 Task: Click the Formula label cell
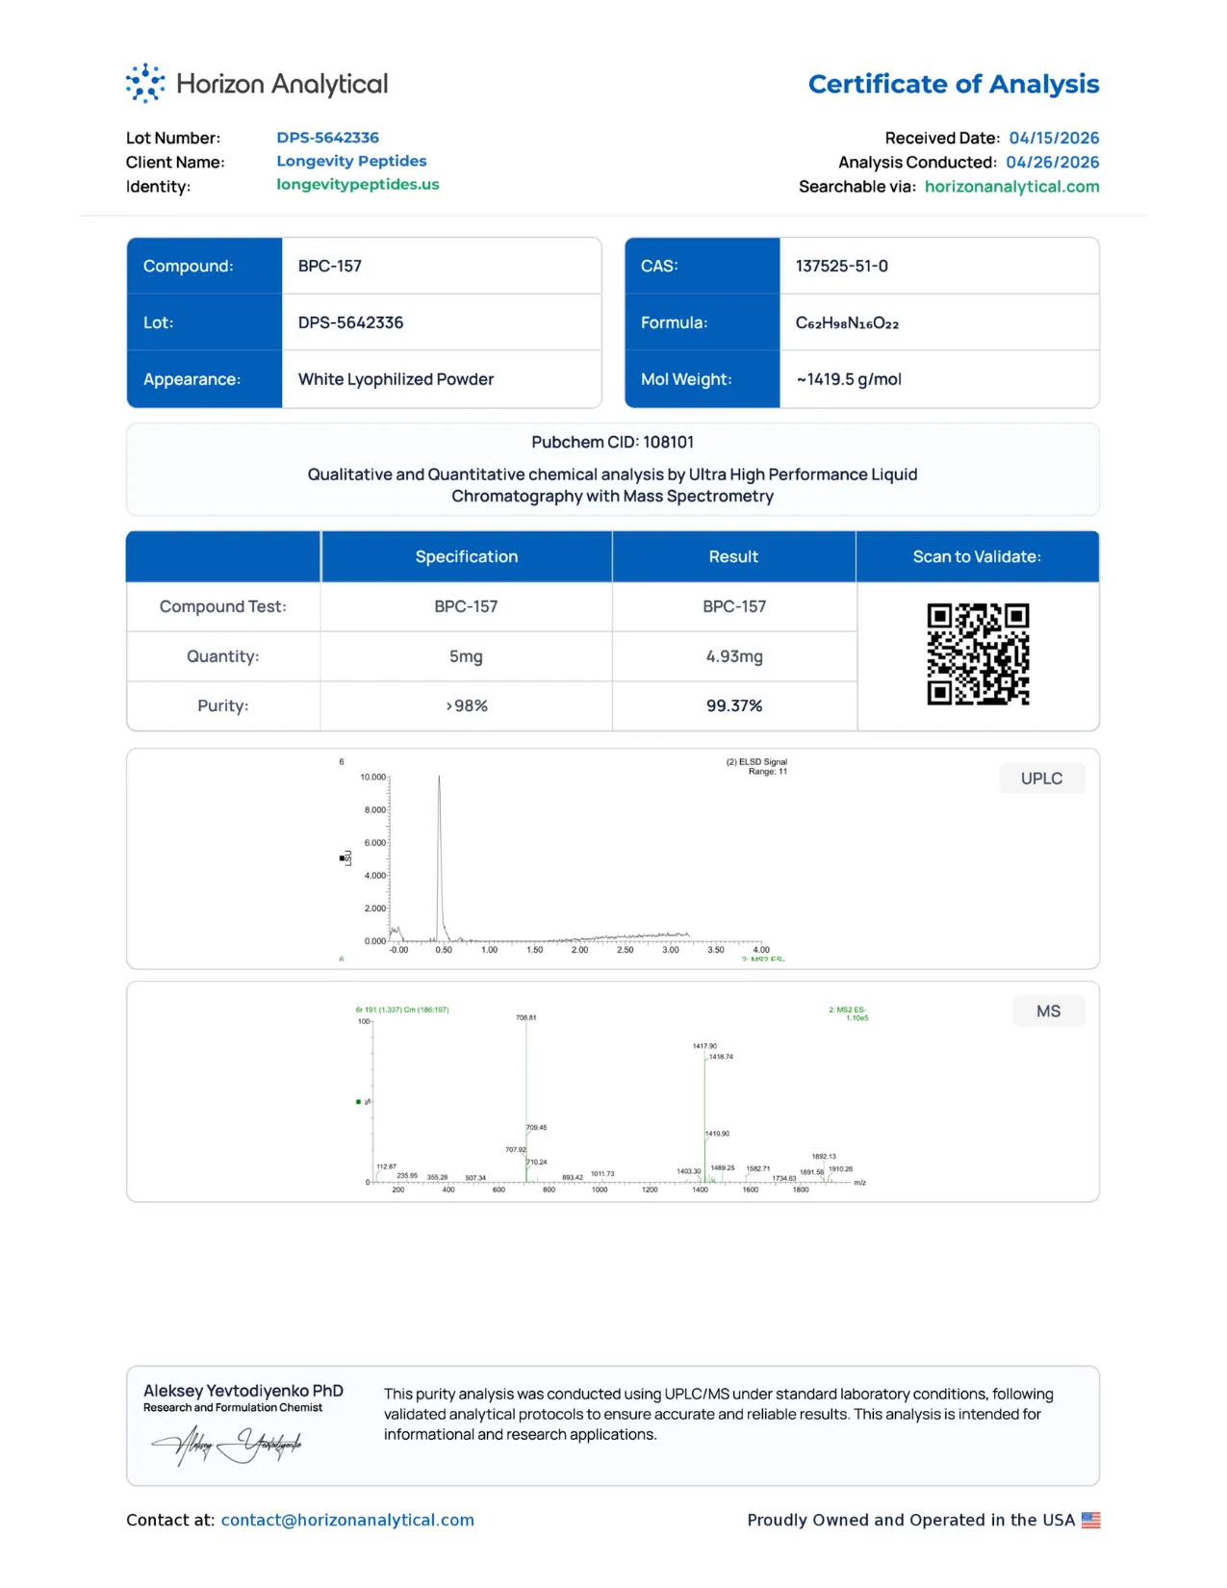[703, 322]
